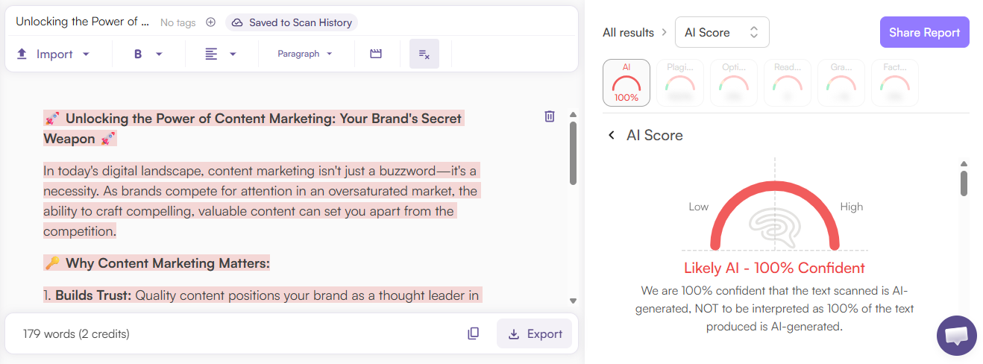The height and width of the screenshot is (364, 983).
Task: Click the brain icon in the gauge
Action: [x=775, y=228]
